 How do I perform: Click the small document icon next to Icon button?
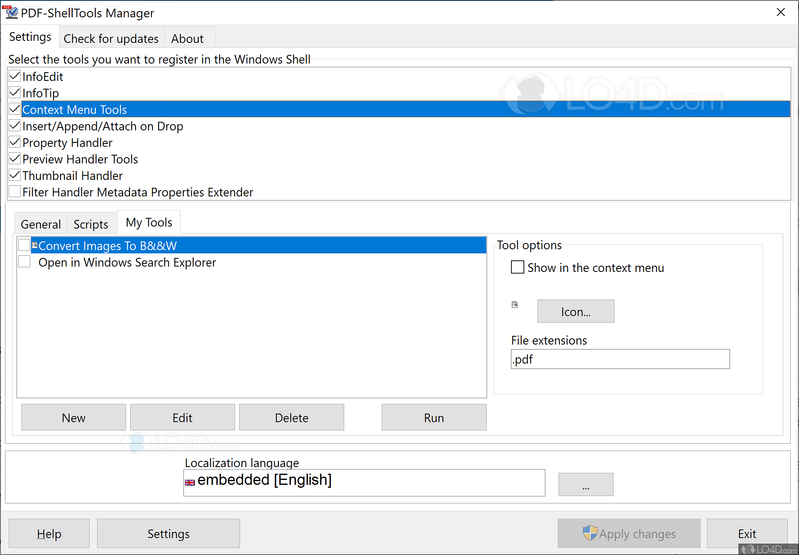click(515, 304)
